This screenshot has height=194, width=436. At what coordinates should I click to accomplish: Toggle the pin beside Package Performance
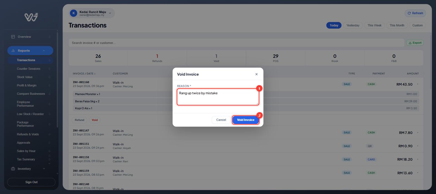click(49, 124)
